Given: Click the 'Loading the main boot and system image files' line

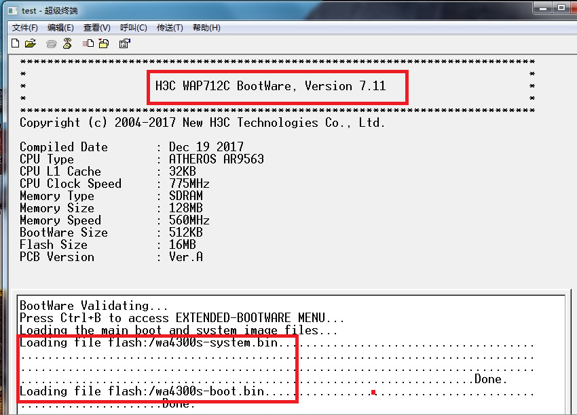Looking at the screenshot, I should click(179, 330).
